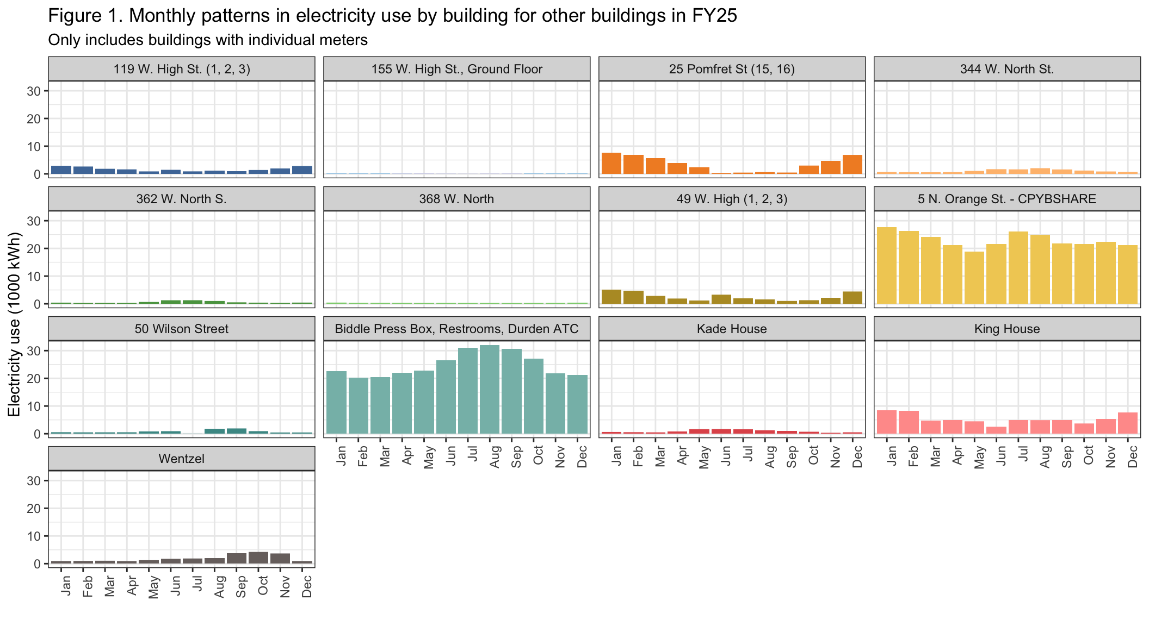Click the King House panel title

[1006, 329]
